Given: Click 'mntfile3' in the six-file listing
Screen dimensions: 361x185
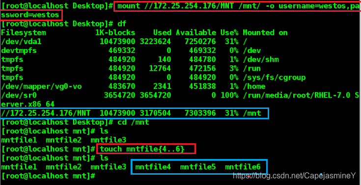Looking at the screenshot, I should pyautogui.click(x=108, y=167).
